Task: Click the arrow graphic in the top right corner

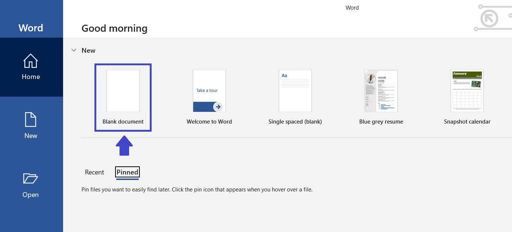Action: [489, 18]
